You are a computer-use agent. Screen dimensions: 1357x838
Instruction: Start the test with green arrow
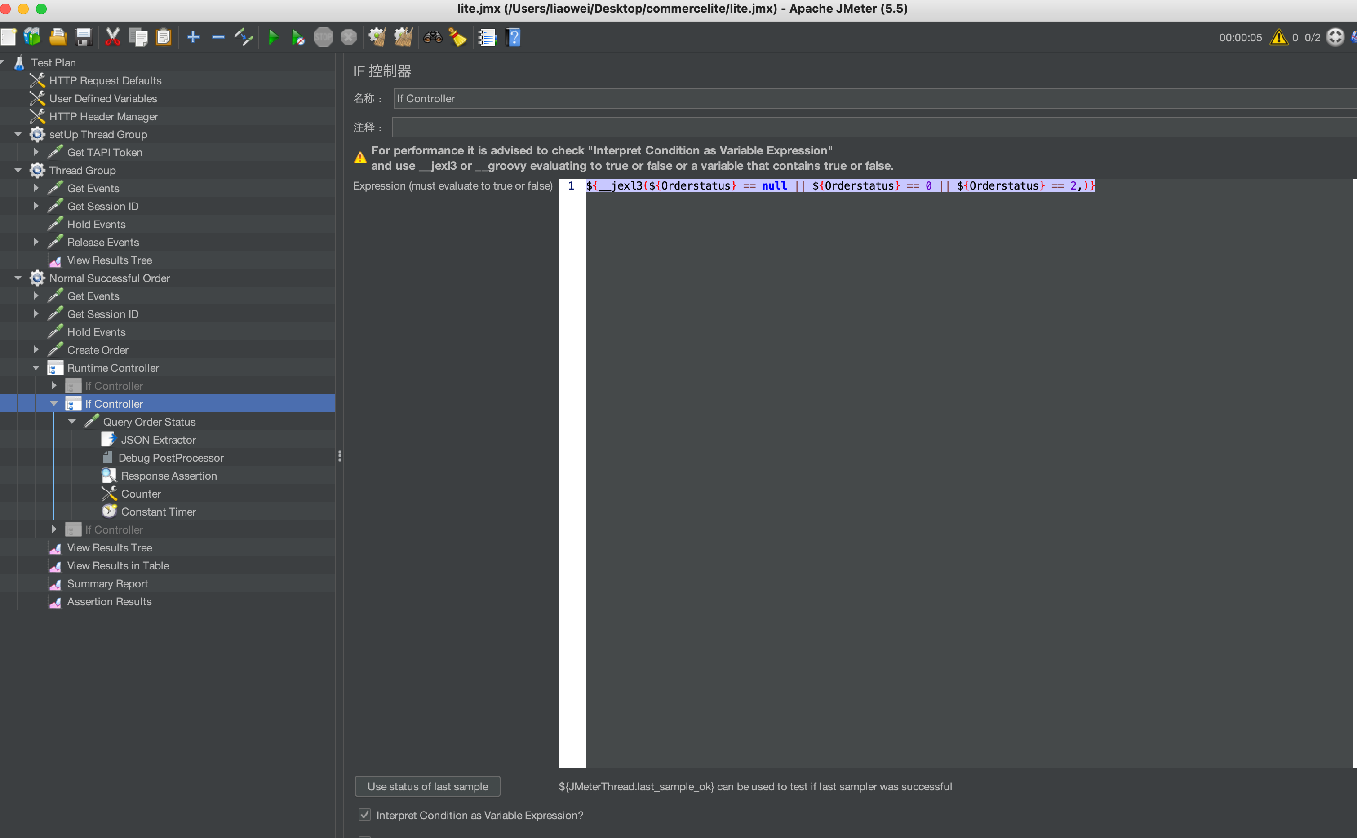273,37
